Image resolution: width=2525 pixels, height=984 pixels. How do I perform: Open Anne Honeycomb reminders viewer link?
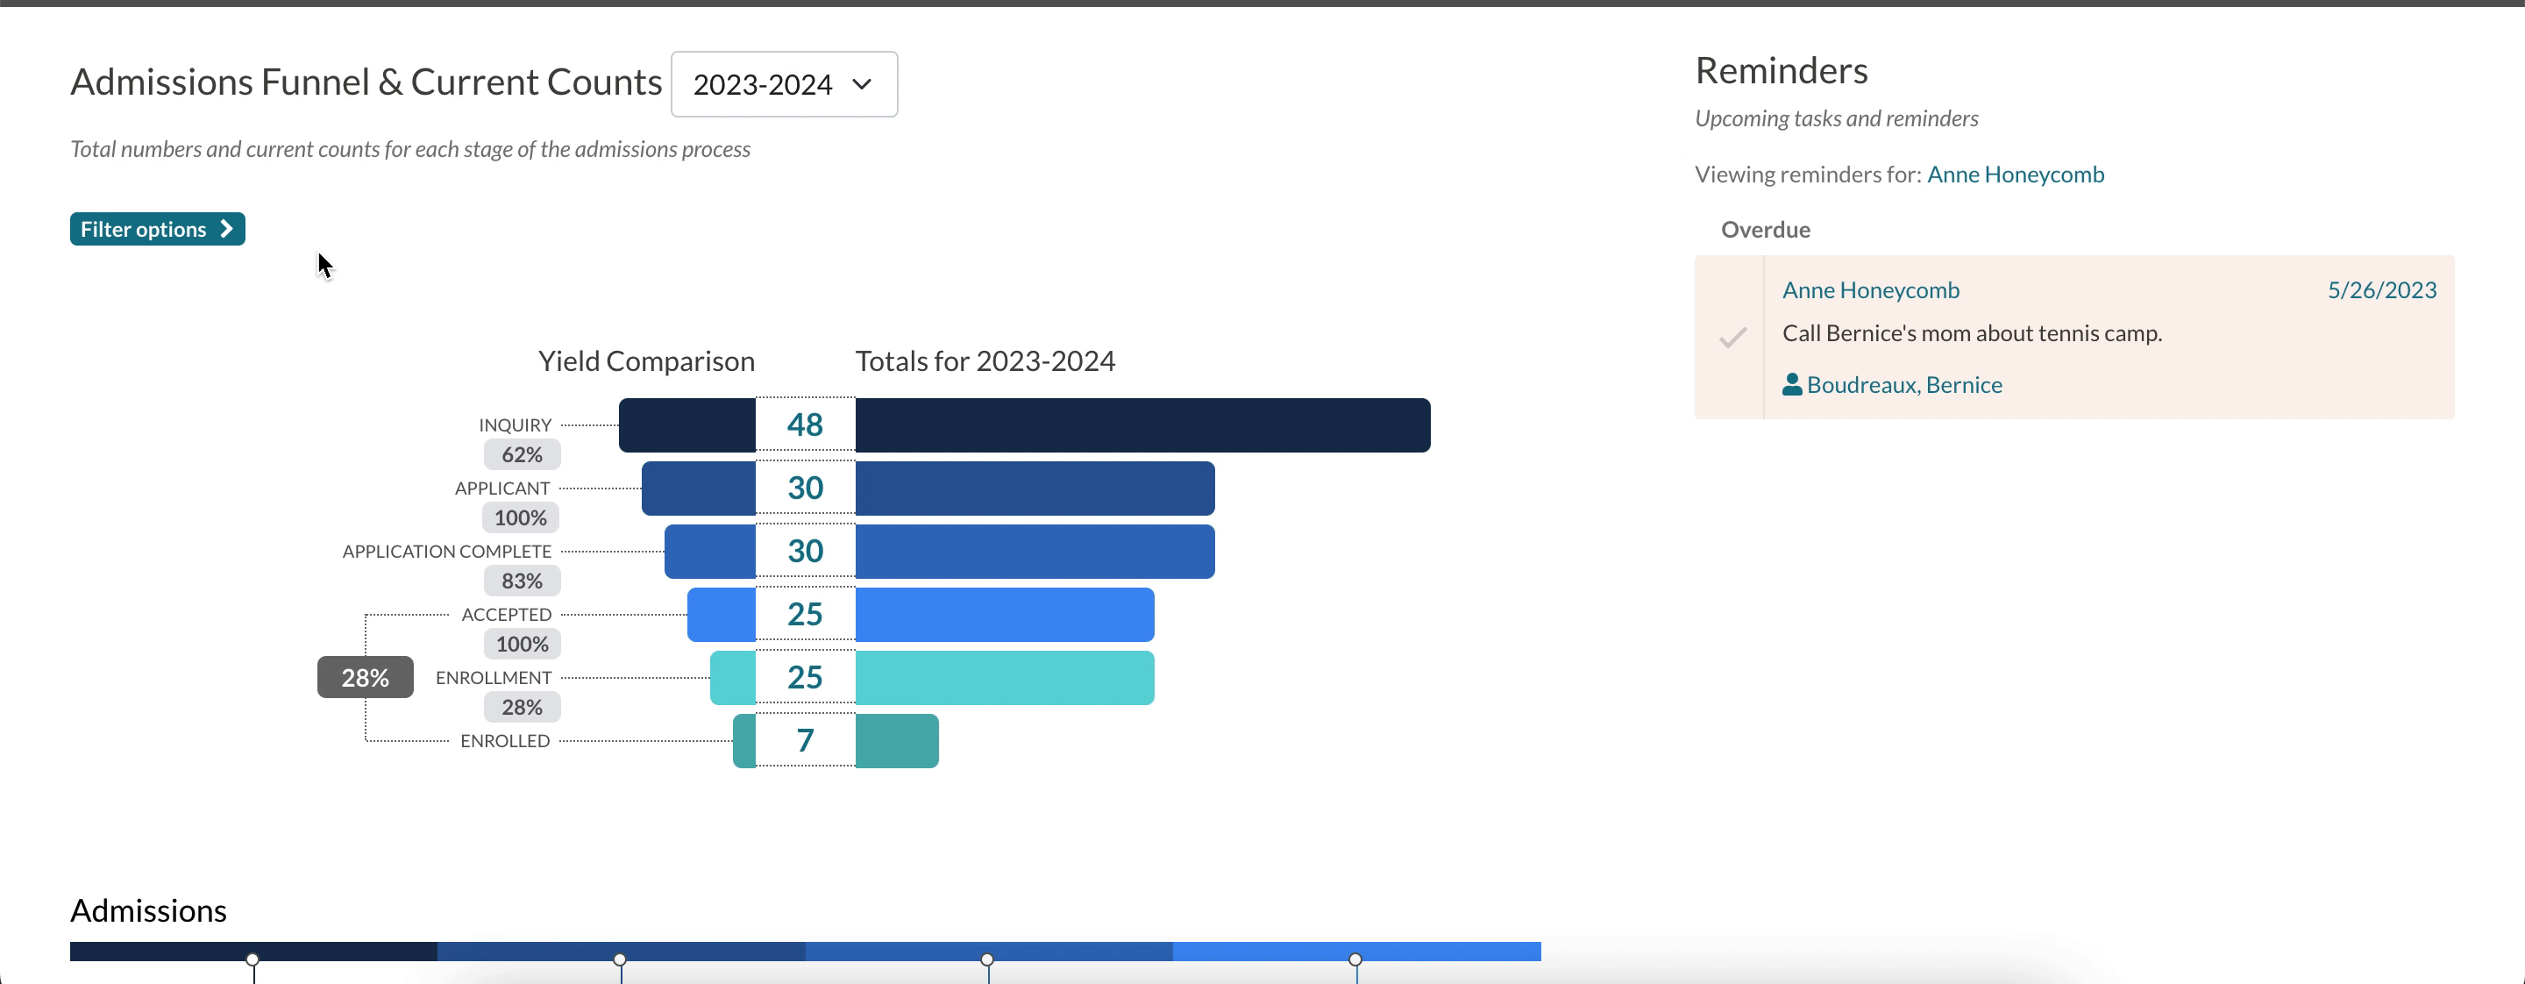coord(2015,175)
